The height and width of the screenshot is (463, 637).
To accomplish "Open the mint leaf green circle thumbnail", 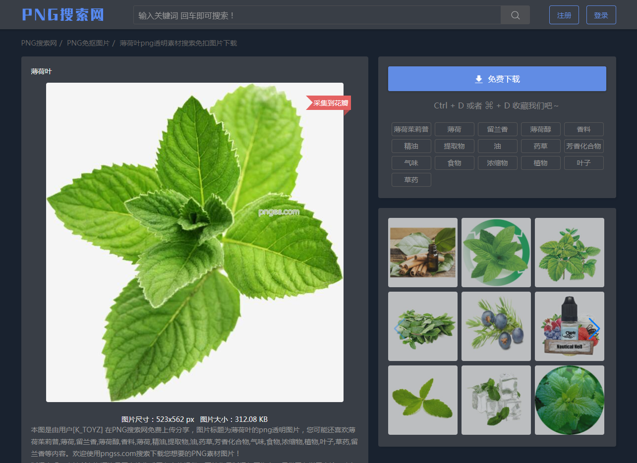I will (x=496, y=253).
